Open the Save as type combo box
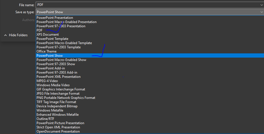This screenshot has height=134, width=264. click(x=150, y=12)
